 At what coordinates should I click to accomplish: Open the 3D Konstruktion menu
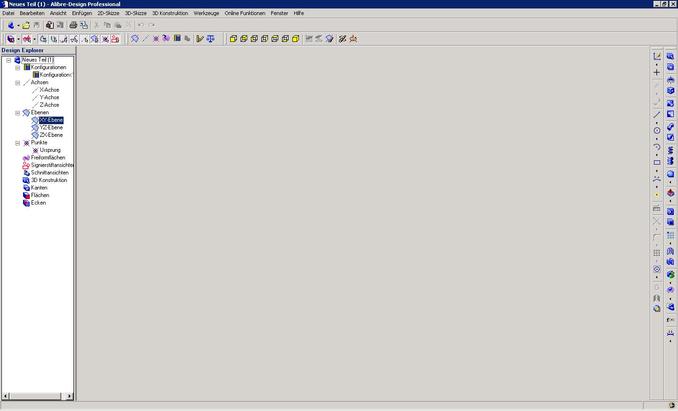[170, 13]
